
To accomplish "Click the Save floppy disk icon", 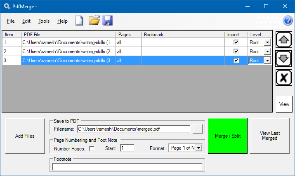I will (x=108, y=21).
